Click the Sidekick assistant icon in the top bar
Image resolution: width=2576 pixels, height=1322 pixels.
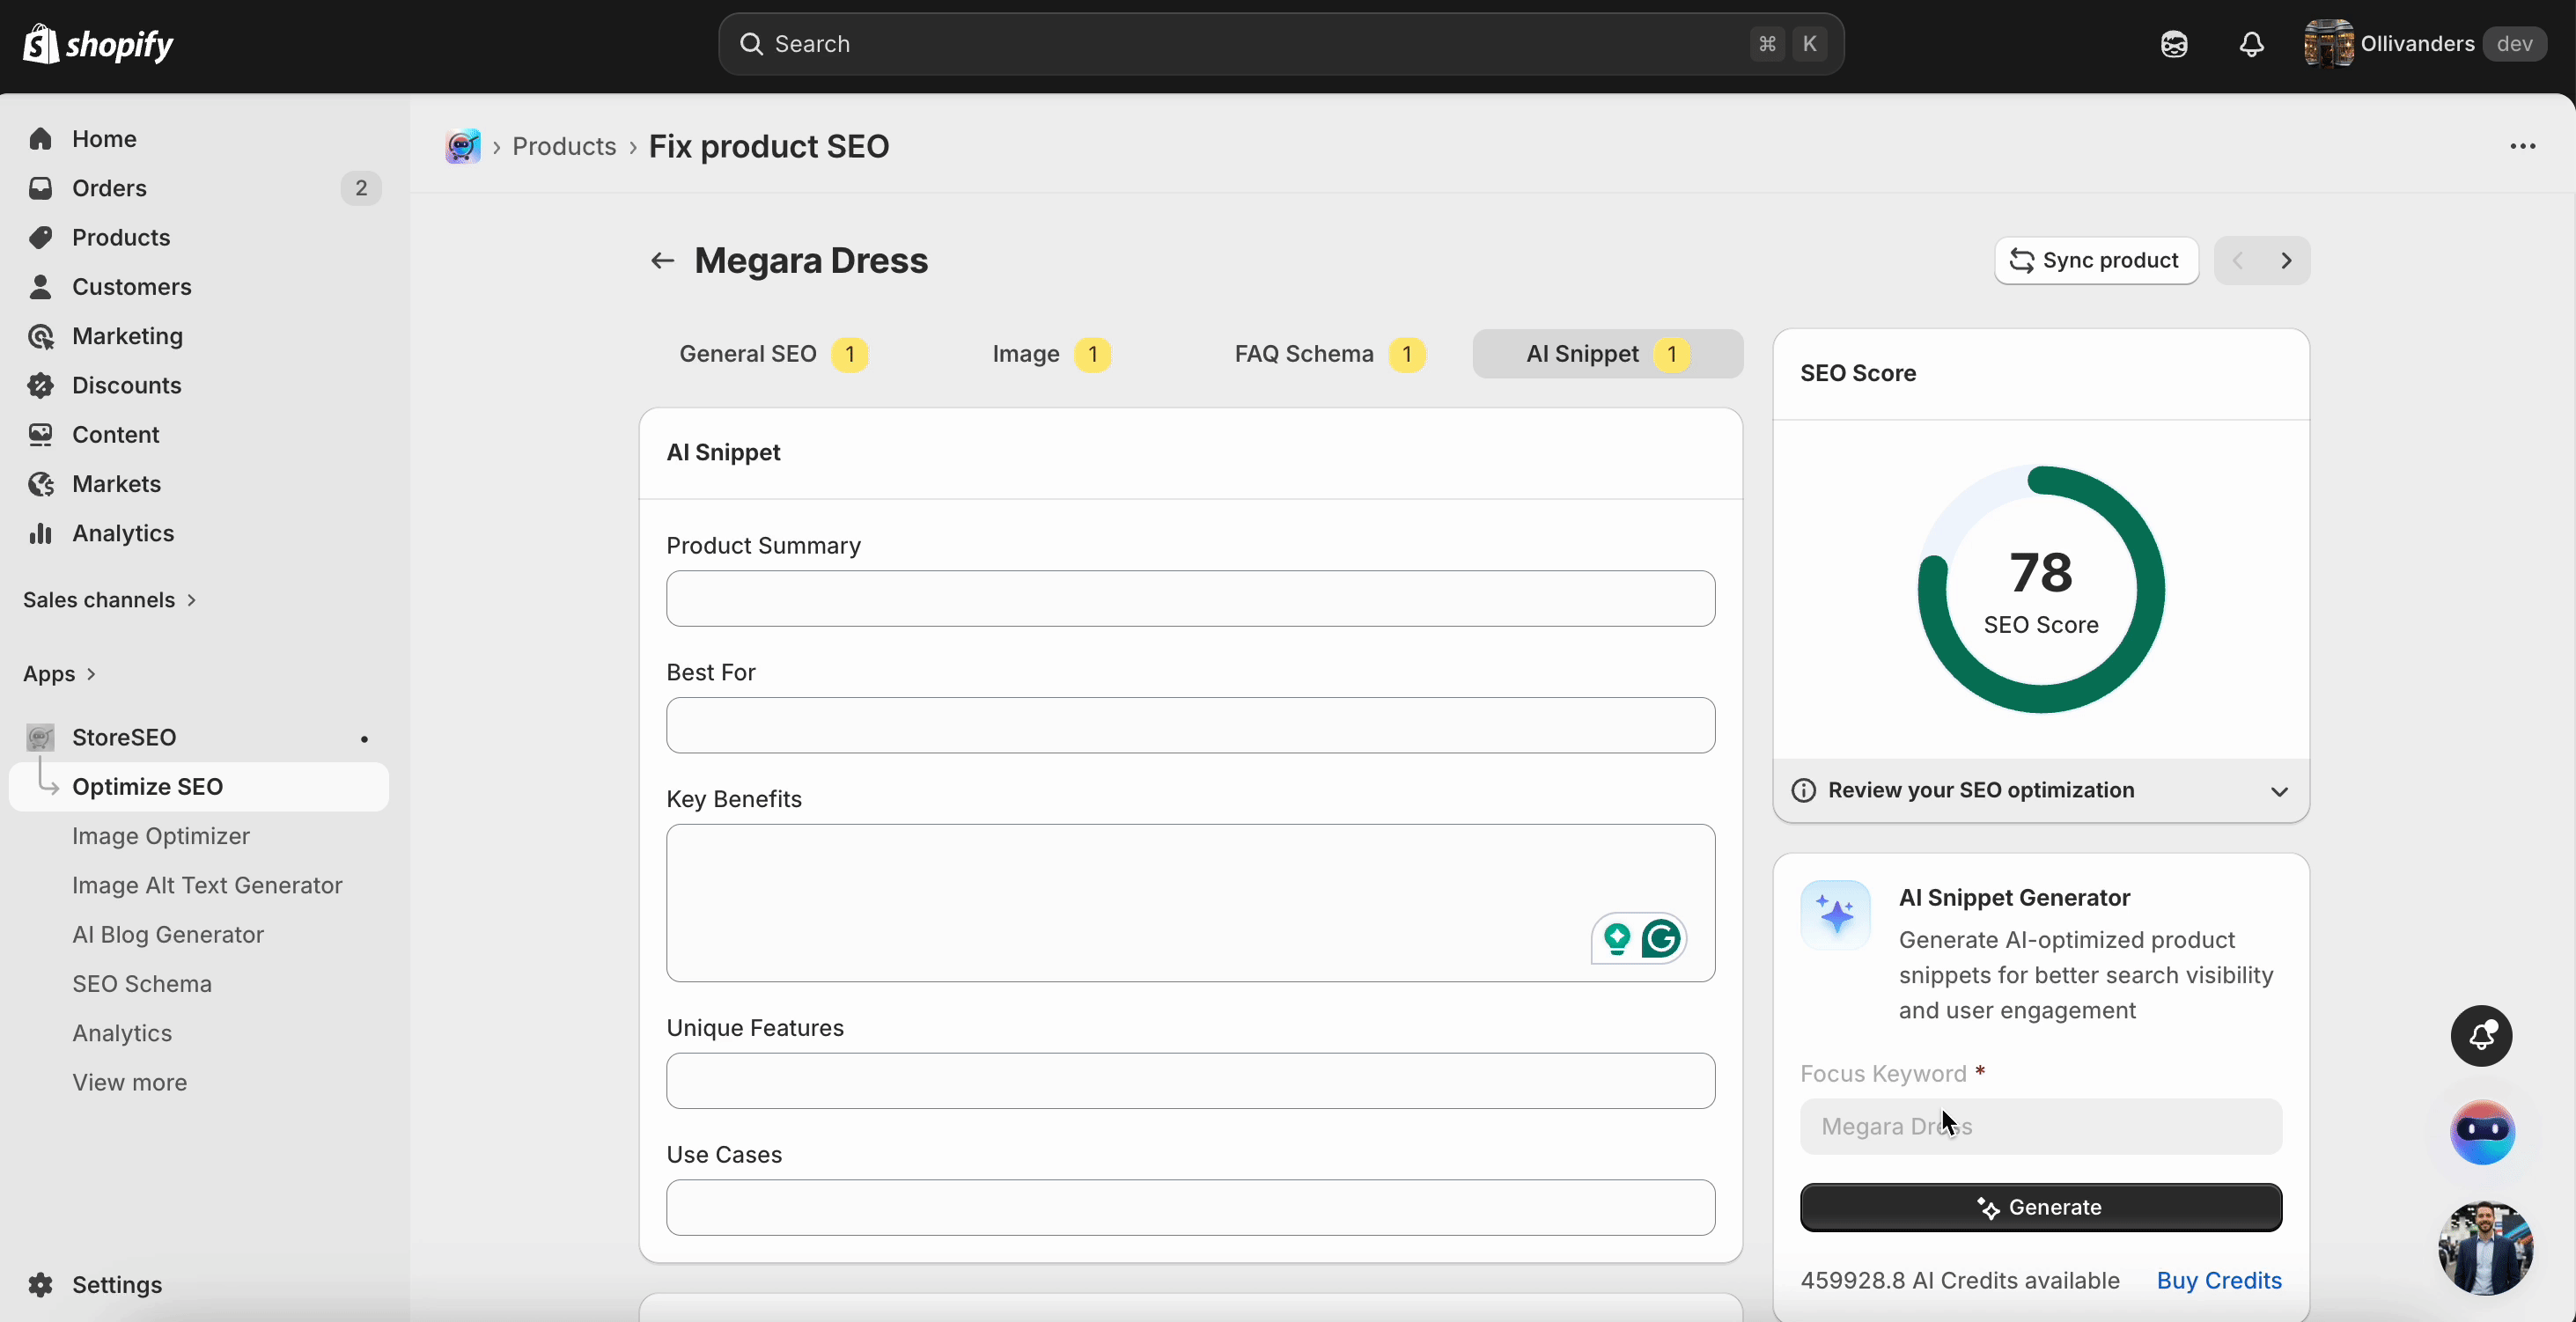[x=2173, y=44]
